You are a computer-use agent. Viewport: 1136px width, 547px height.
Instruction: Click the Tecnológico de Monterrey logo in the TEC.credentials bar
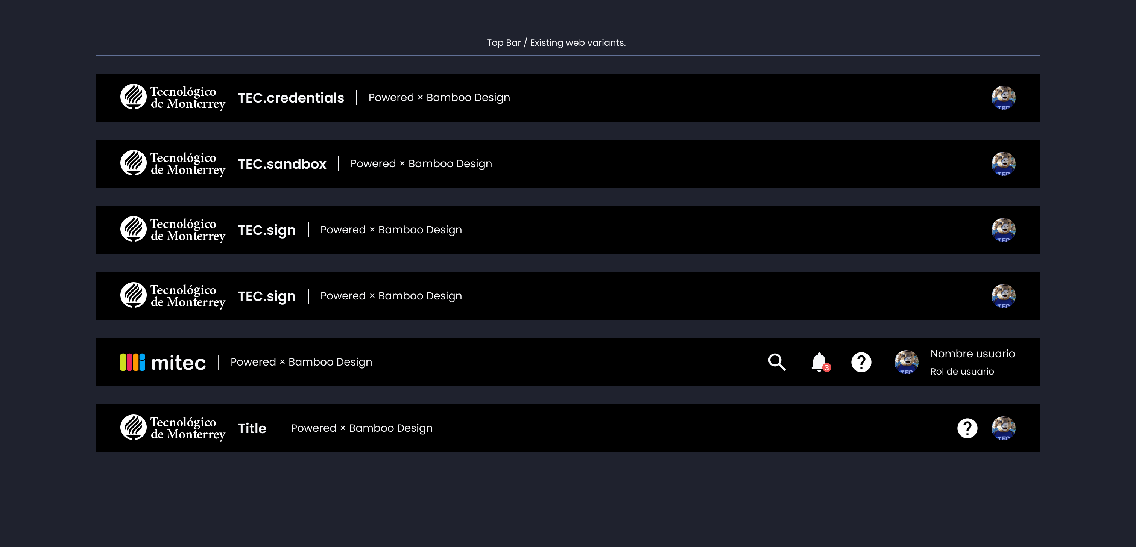point(173,97)
